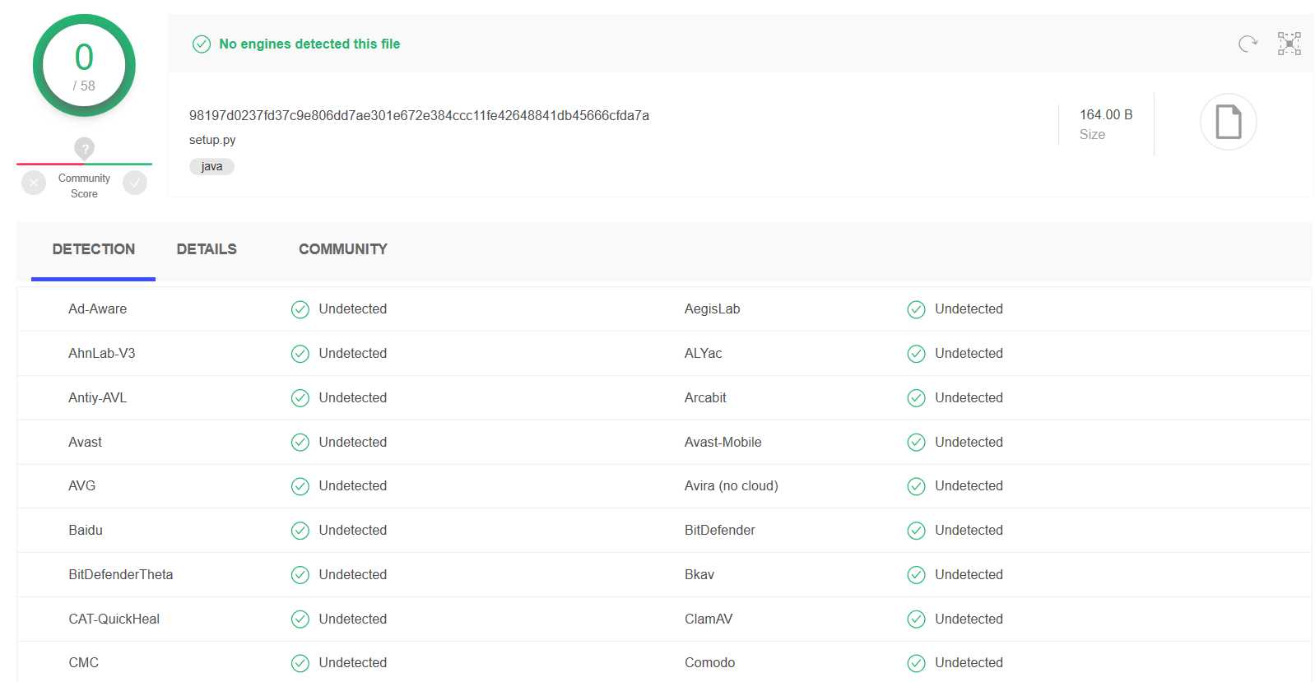Viewport: 1315px width, 682px height.
Task: Click the BitDefender undetected check icon
Action: coord(916,531)
